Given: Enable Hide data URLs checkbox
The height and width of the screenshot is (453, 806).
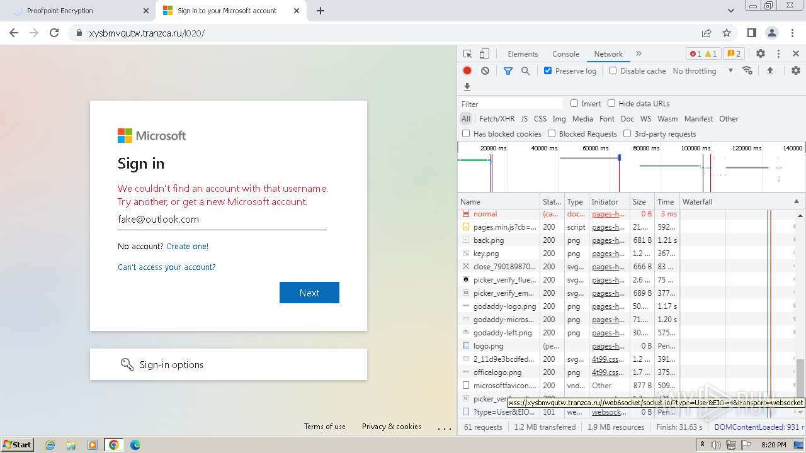Looking at the screenshot, I should click(611, 103).
